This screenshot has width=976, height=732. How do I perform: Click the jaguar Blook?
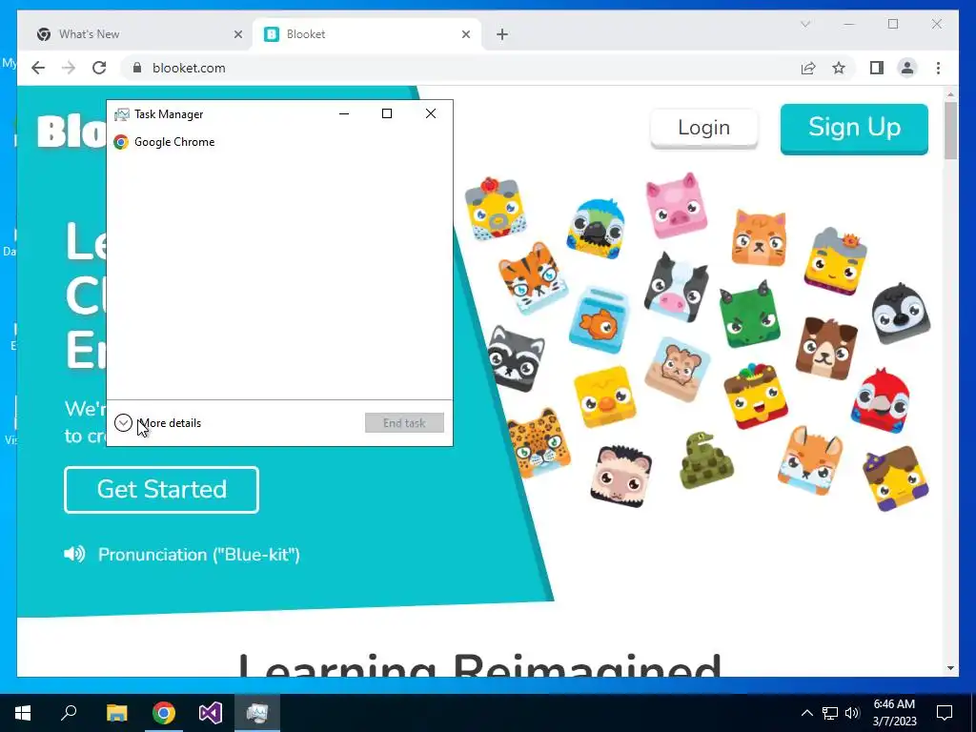pos(538,442)
